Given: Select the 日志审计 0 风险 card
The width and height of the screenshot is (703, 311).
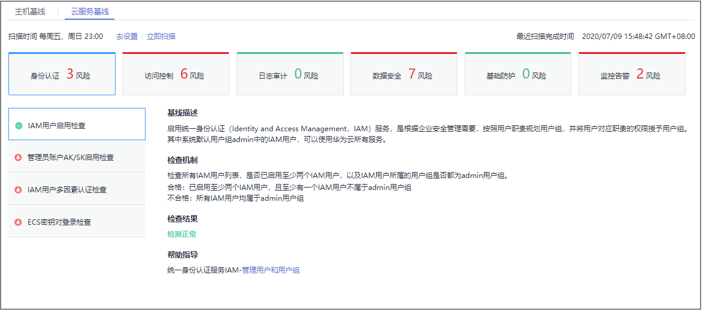Looking at the screenshot, I should (x=290, y=74).
